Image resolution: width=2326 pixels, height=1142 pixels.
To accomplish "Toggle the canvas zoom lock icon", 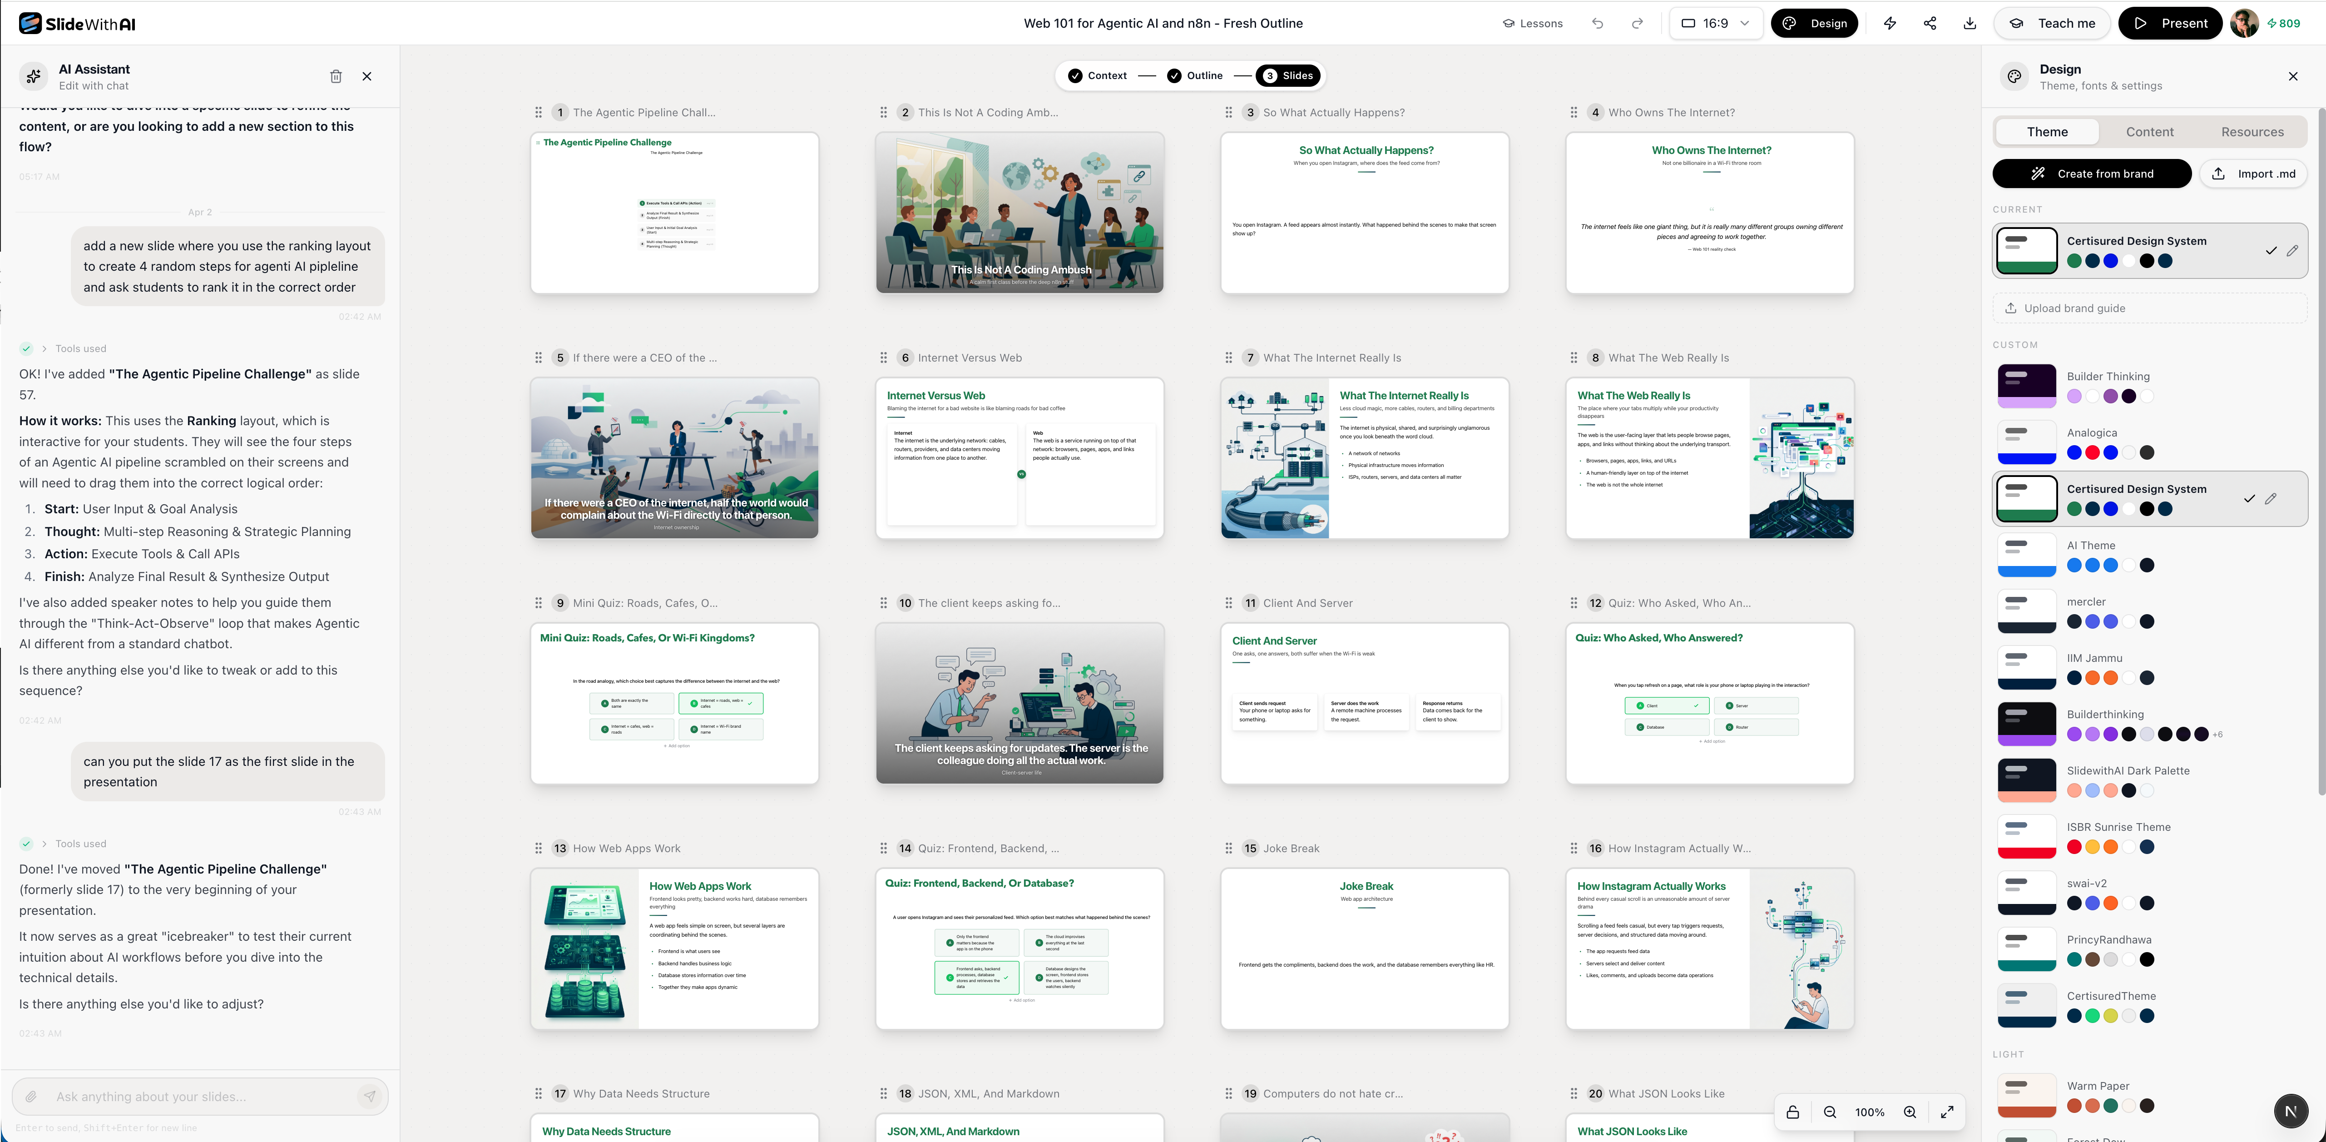I will pos(1792,1112).
